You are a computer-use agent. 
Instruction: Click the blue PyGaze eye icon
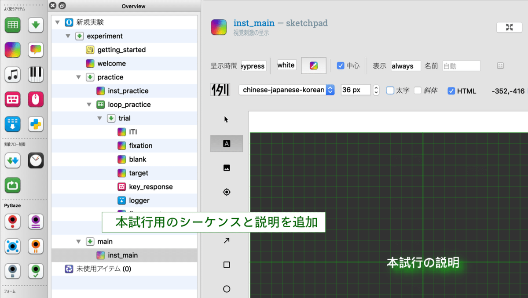(12, 246)
